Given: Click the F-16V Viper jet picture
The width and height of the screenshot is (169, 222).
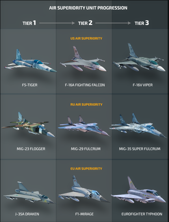Looking at the screenshot, I should pos(139,57).
